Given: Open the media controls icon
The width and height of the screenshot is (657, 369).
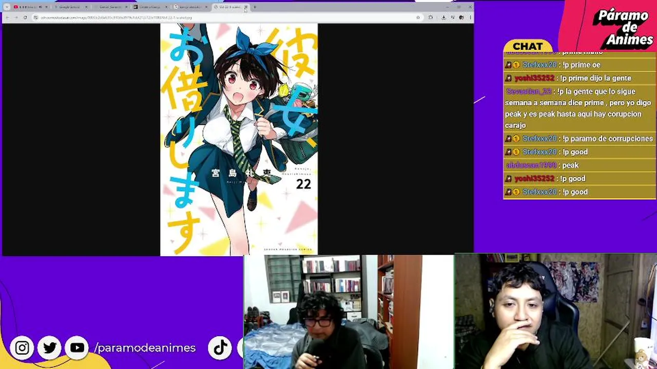Looking at the screenshot, I should [453, 17].
